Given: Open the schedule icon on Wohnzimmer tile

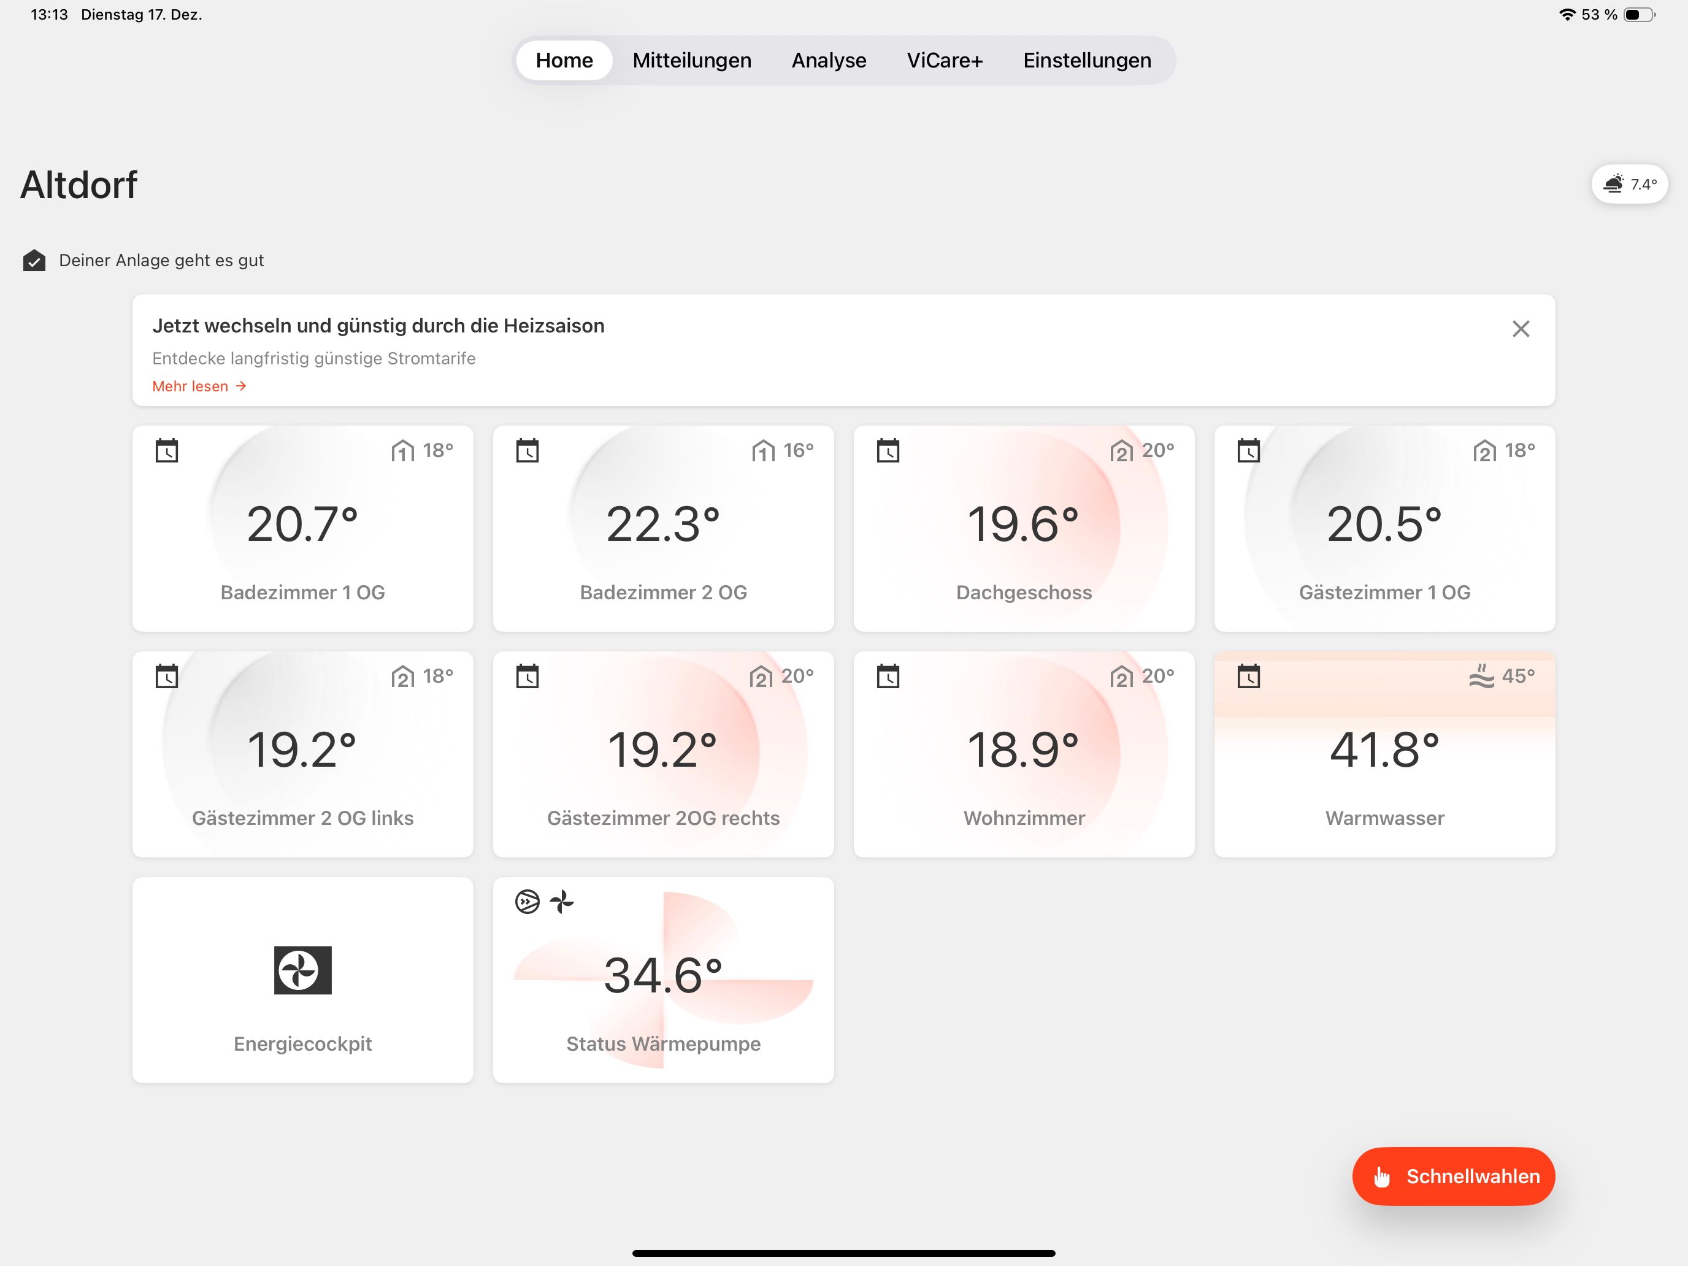Looking at the screenshot, I should pyautogui.click(x=888, y=675).
